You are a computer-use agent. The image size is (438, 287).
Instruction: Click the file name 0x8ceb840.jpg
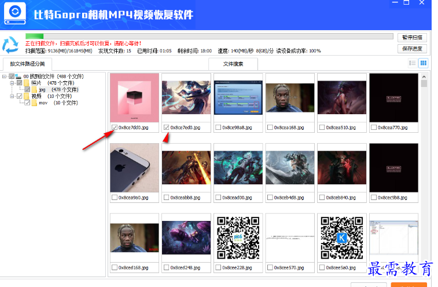(341, 198)
